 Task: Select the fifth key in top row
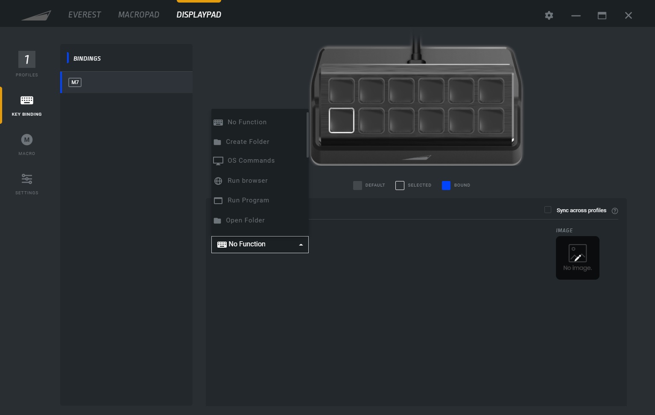461,91
